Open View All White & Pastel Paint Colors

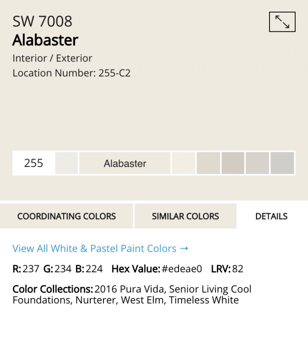click(94, 249)
